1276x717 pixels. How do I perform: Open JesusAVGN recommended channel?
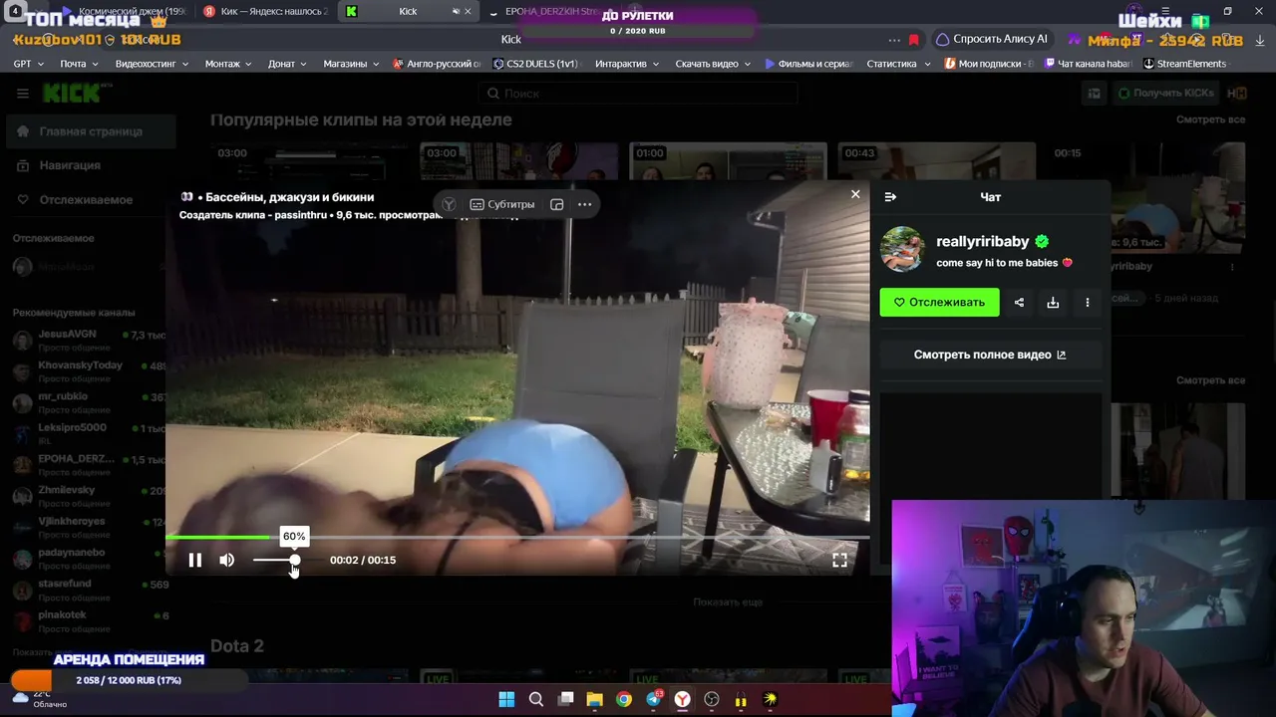[90, 341]
